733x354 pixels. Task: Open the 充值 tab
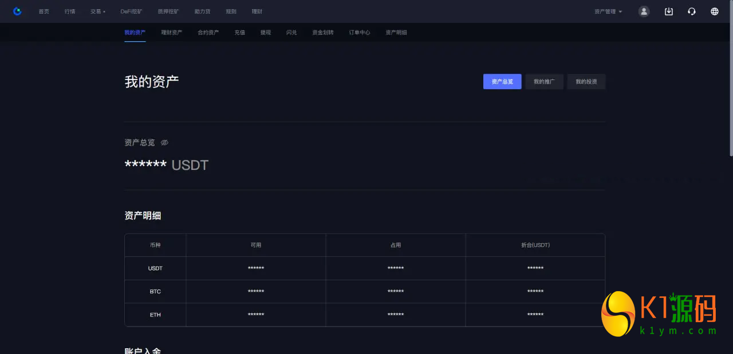click(239, 33)
